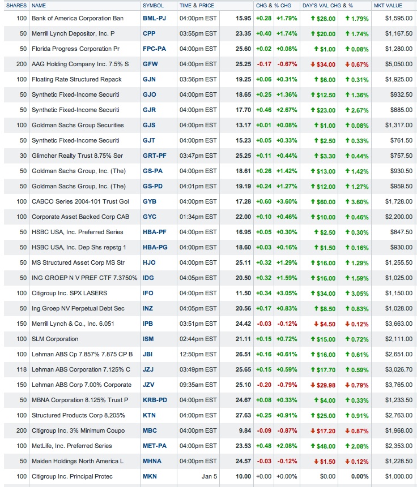Click the SLM Corporation name cell
The image size is (417, 487).
[x=55, y=339]
